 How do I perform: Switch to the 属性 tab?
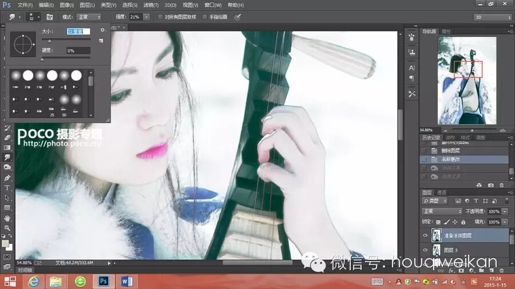click(x=446, y=31)
